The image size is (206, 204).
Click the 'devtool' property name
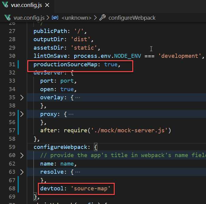click(52, 189)
